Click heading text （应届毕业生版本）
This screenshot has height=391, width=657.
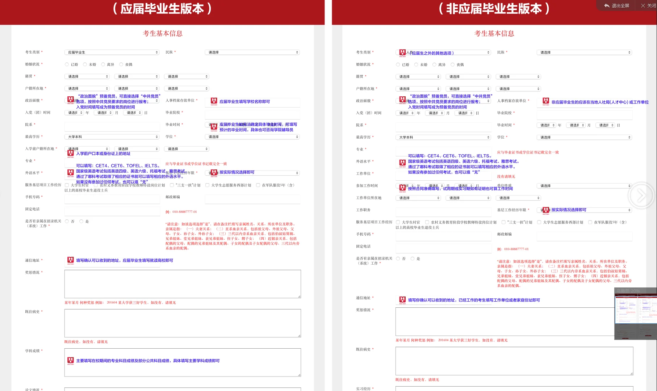coord(162,9)
